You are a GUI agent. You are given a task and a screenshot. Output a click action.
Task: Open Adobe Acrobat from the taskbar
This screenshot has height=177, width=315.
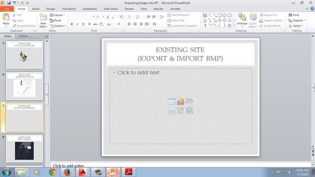click(x=128, y=172)
